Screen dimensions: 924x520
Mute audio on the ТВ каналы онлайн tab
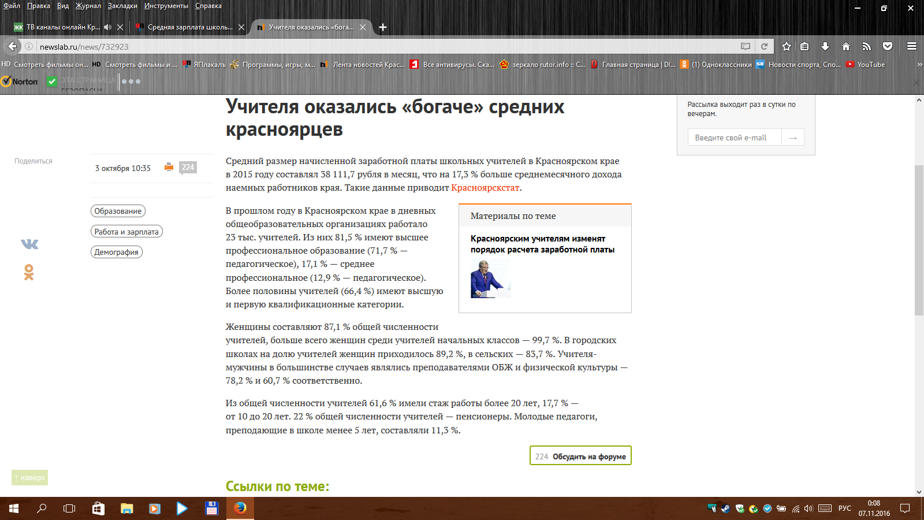coord(107,27)
